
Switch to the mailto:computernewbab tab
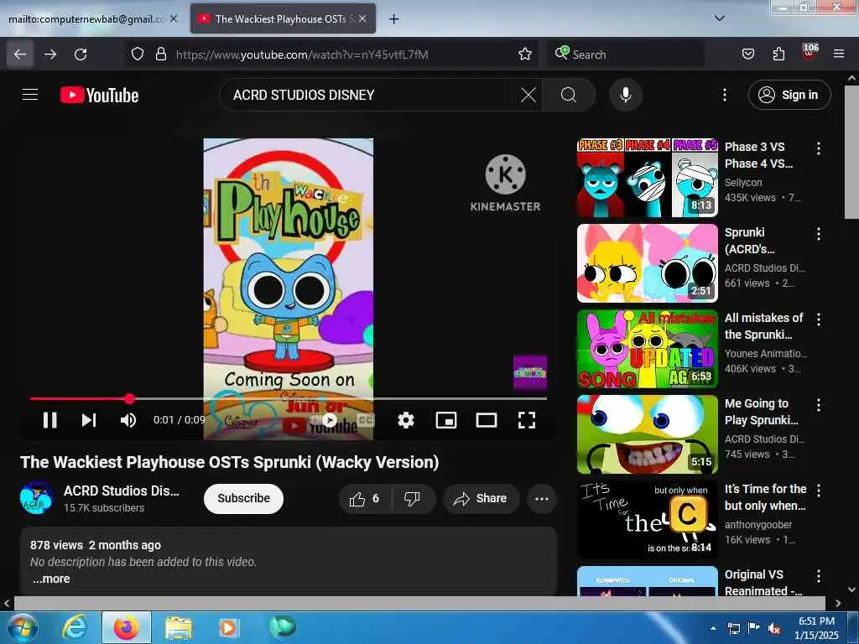pos(86,19)
